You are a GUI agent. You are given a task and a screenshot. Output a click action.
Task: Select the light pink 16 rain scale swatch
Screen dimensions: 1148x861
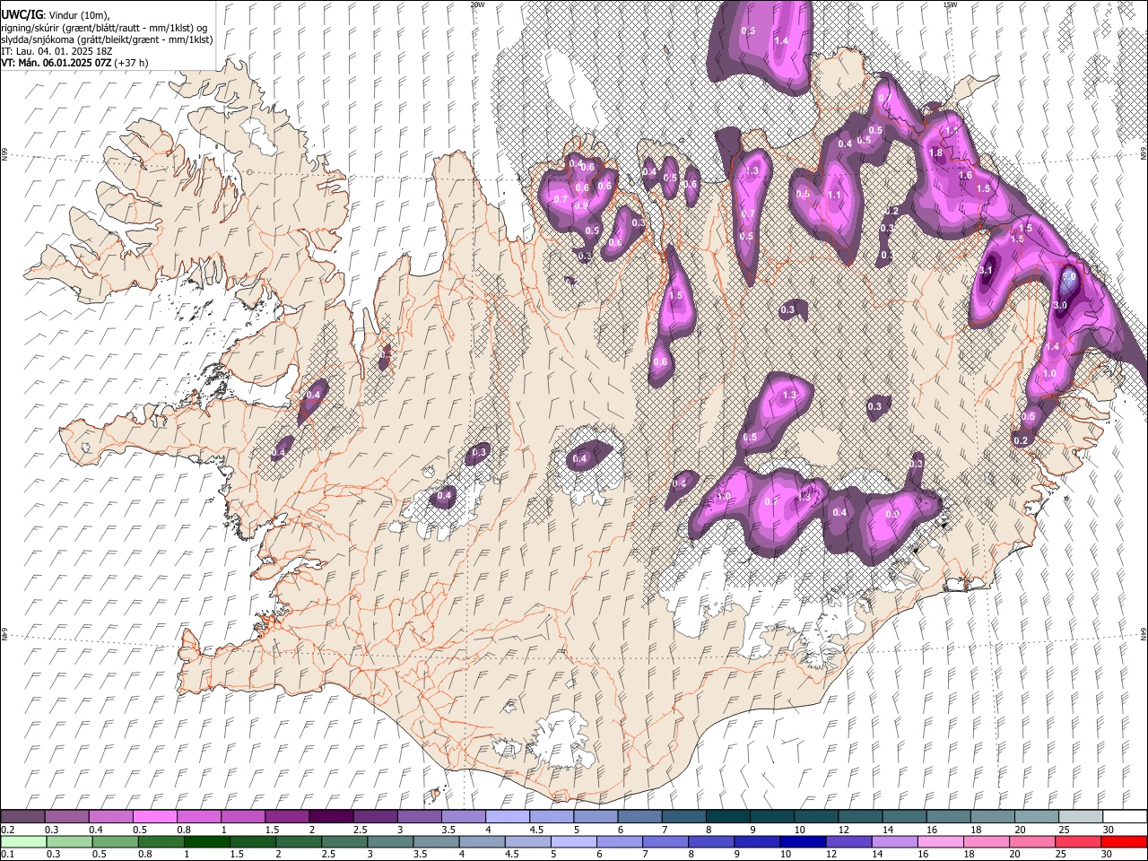940,842
